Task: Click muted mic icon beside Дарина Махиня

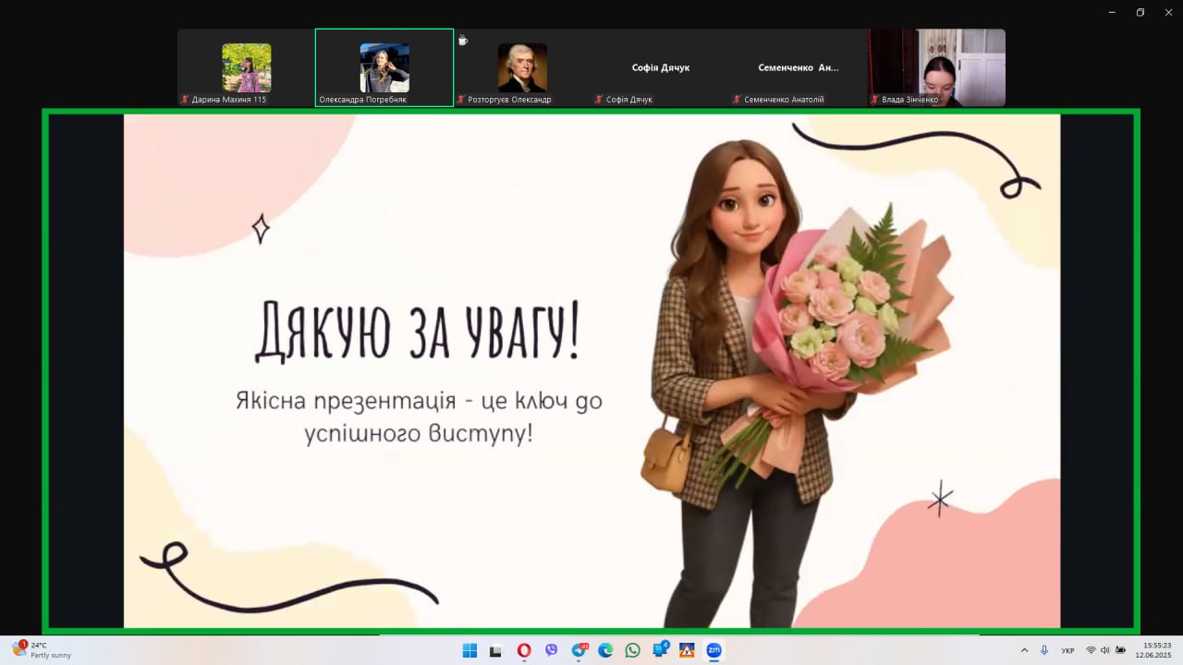Action: 185,99
